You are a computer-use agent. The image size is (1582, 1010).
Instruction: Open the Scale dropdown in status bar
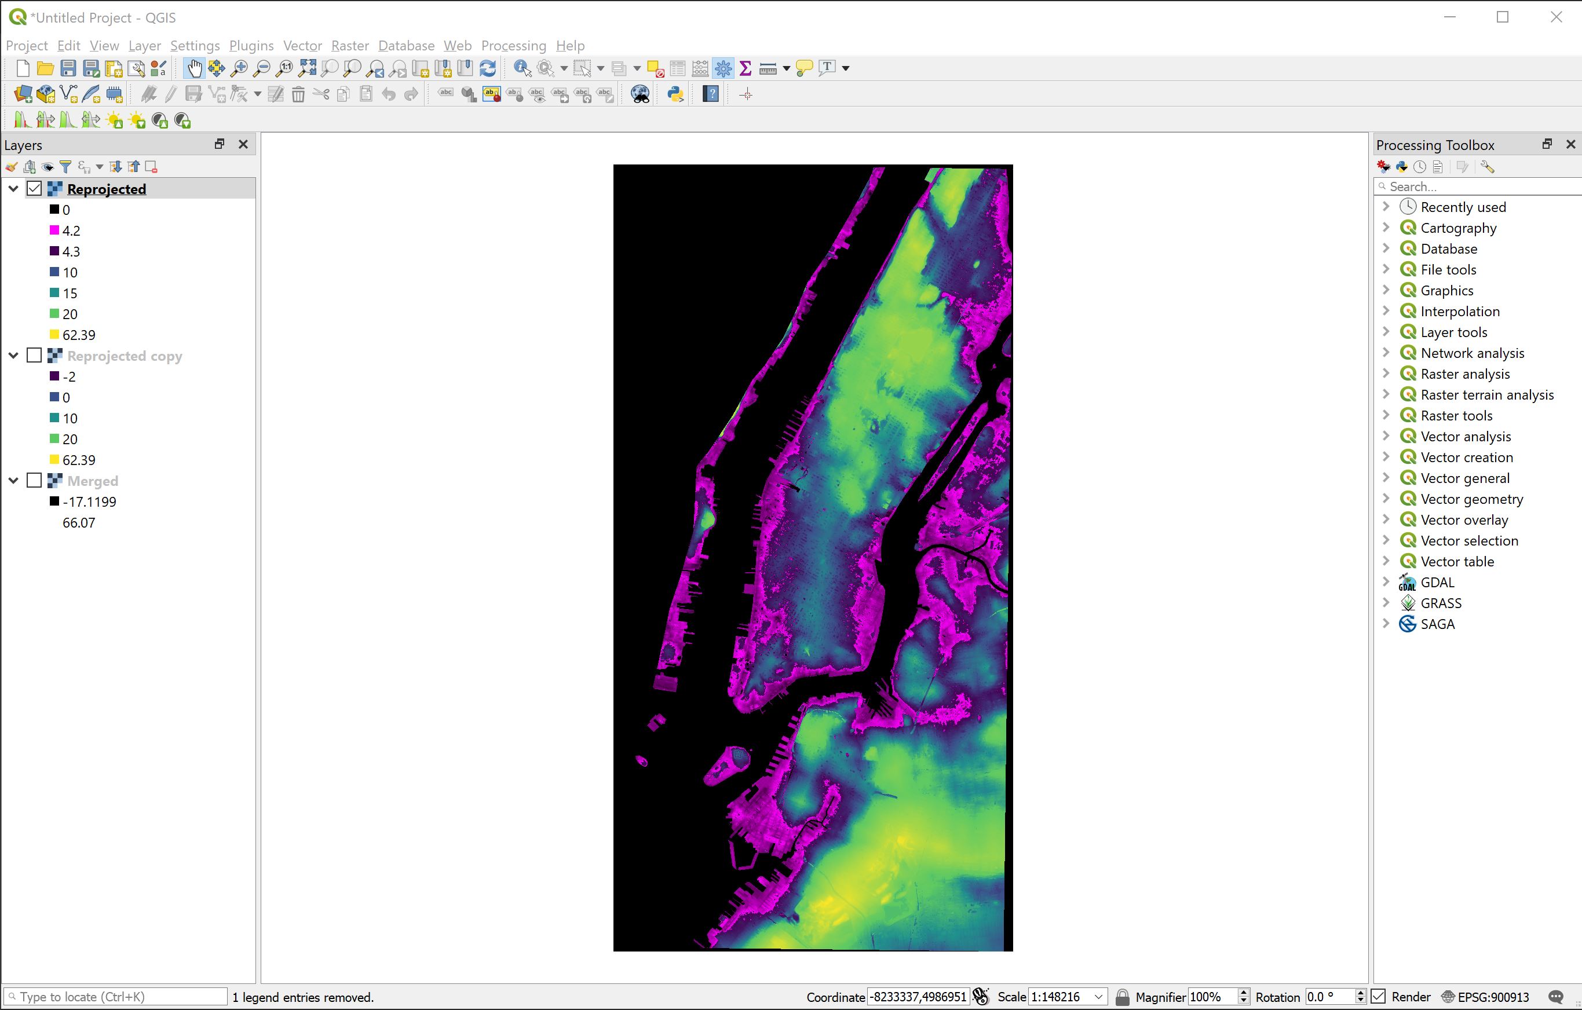pos(1099,996)
